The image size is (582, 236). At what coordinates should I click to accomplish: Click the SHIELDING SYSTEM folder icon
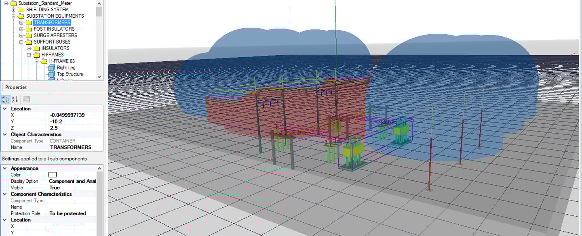21,10
